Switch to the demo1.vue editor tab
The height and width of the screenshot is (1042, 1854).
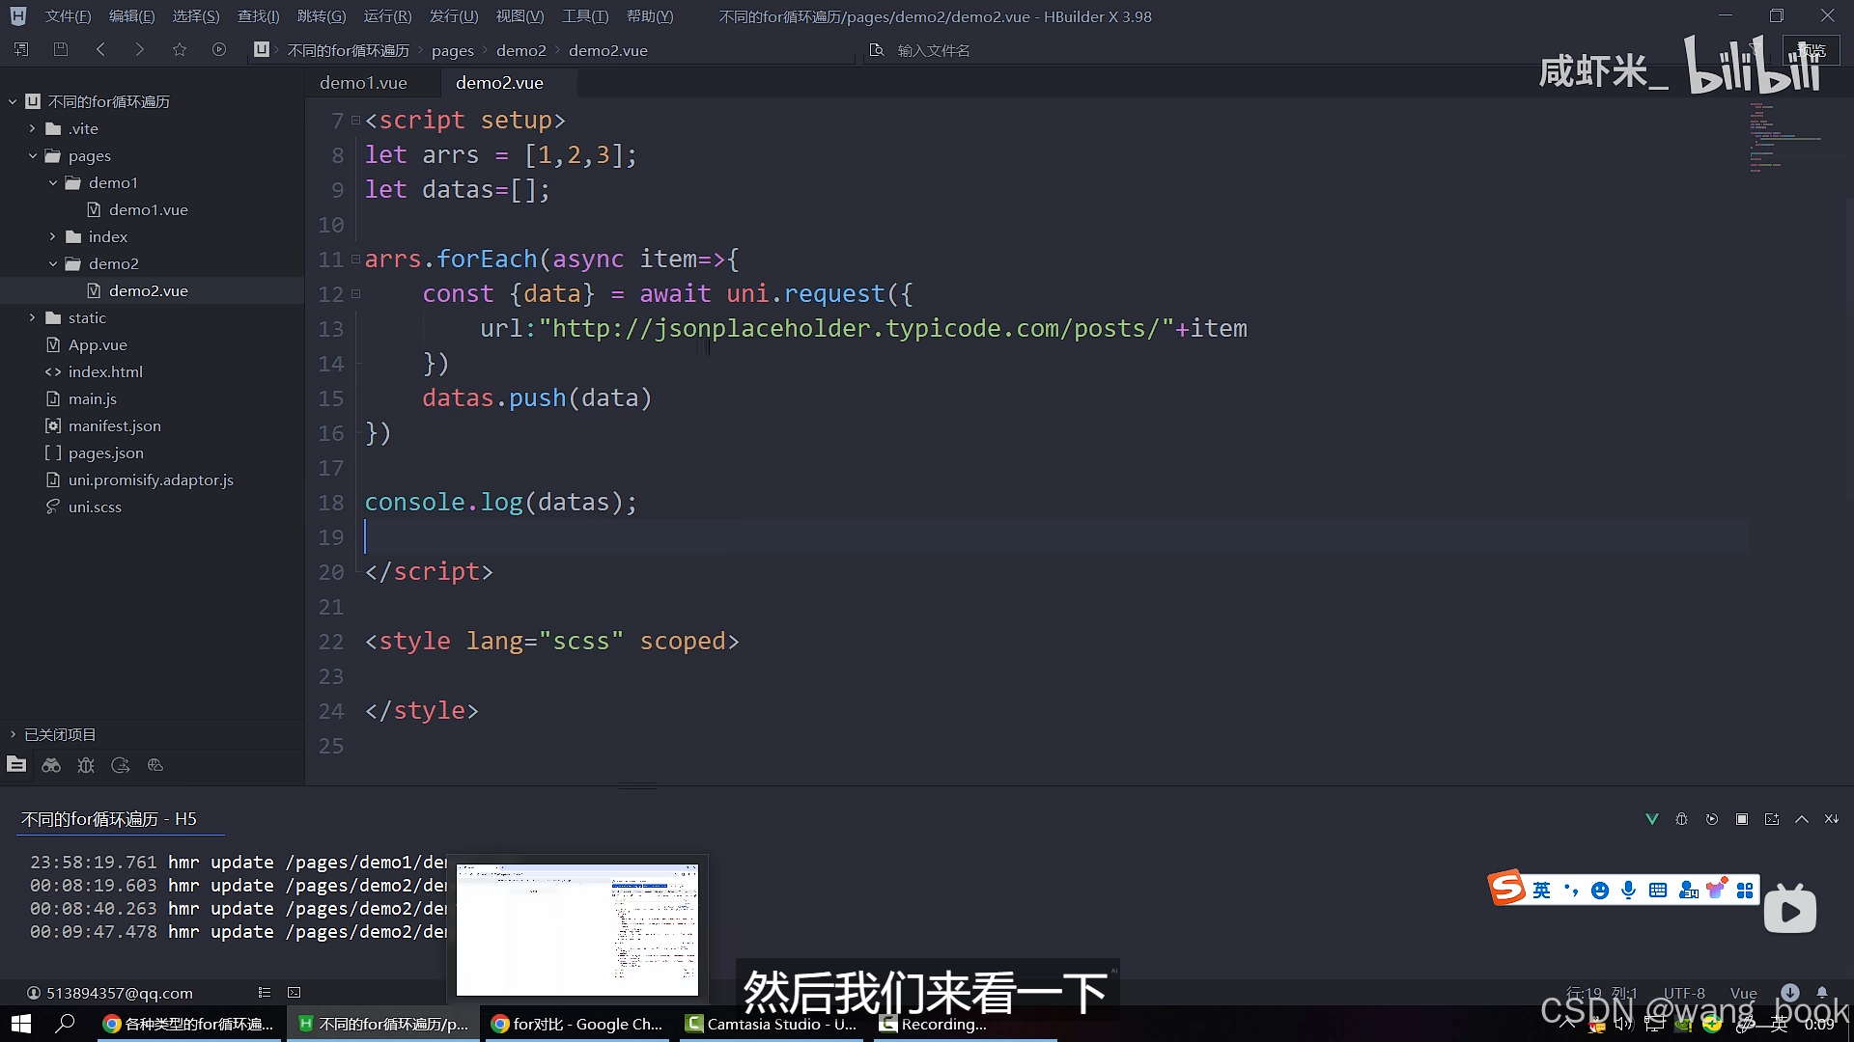pyautogui.click(x=363, y=83)
